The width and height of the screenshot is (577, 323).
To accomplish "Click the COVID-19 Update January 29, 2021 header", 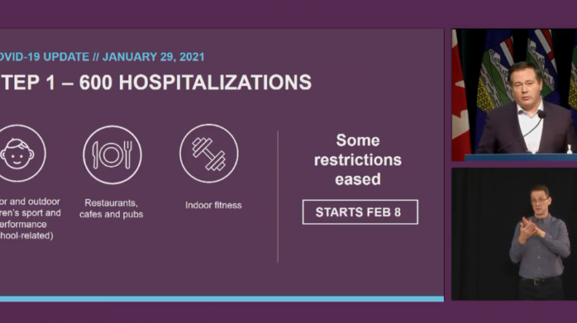I will point(102,57).
